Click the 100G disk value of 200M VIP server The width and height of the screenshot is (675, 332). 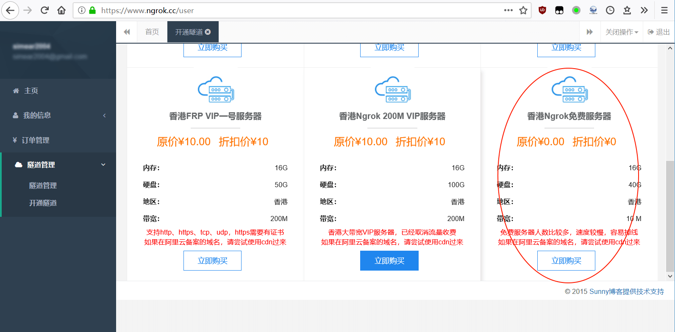coord(456,185)
